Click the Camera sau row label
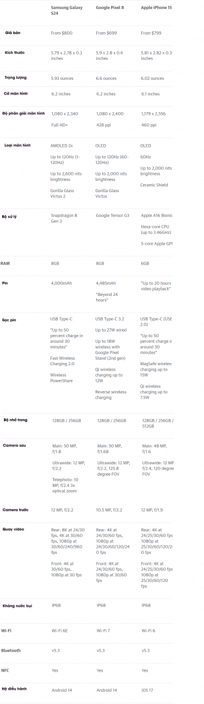 14,444
